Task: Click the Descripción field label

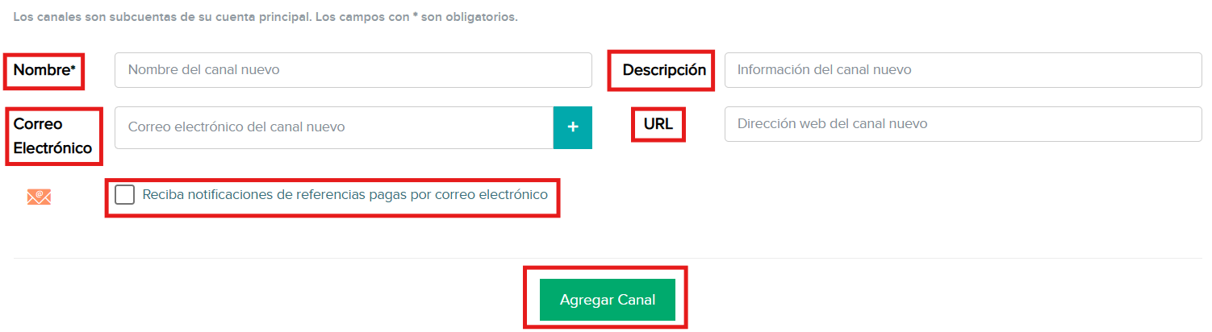Action: pyautogui.click(x=664, y=70)
